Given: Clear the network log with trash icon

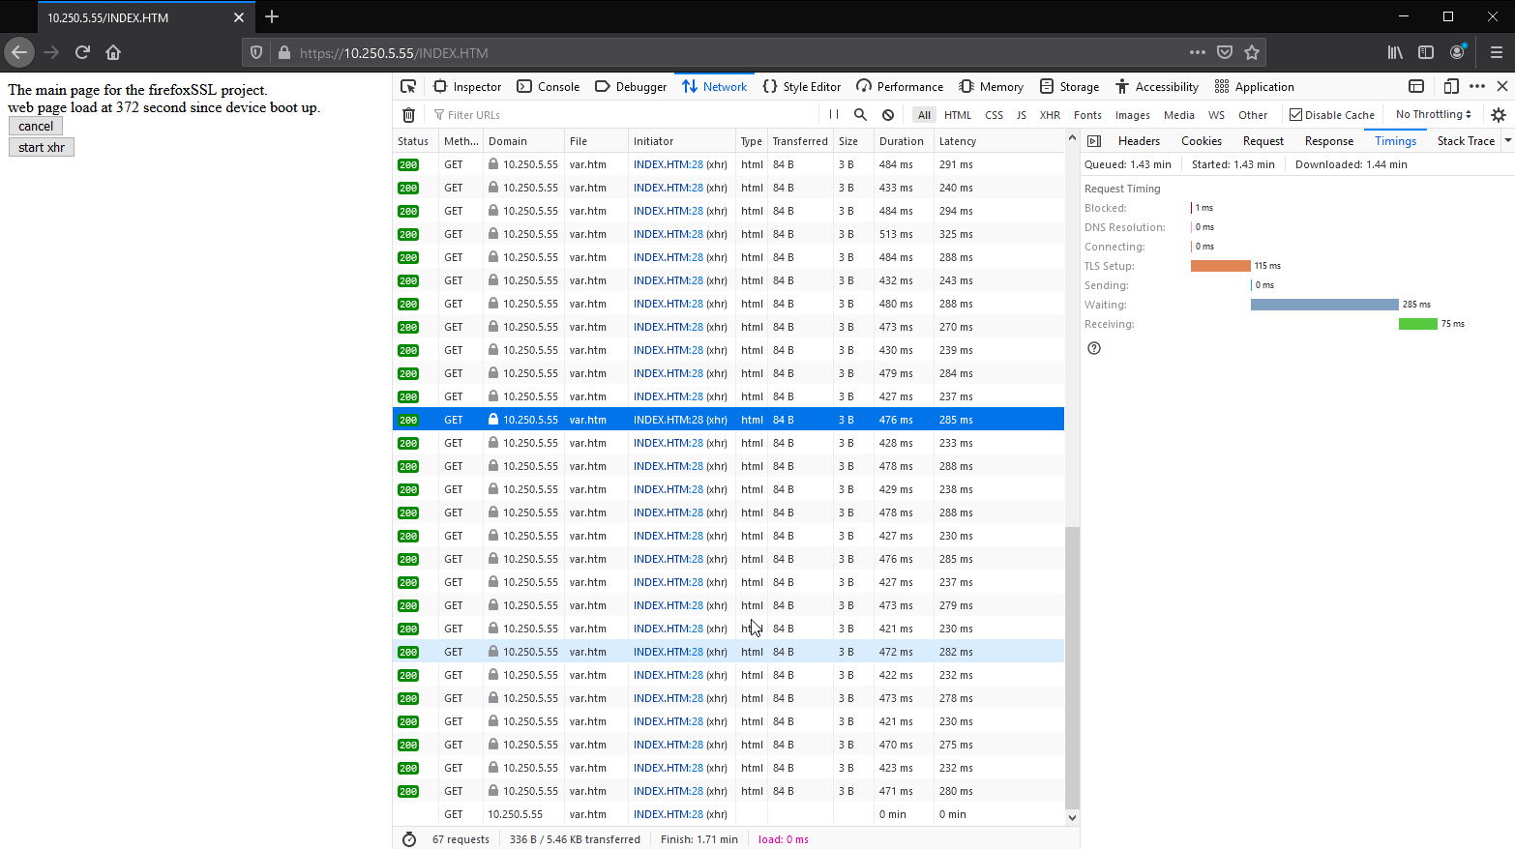Looking at the screenshot, I should tap(408, 115).
